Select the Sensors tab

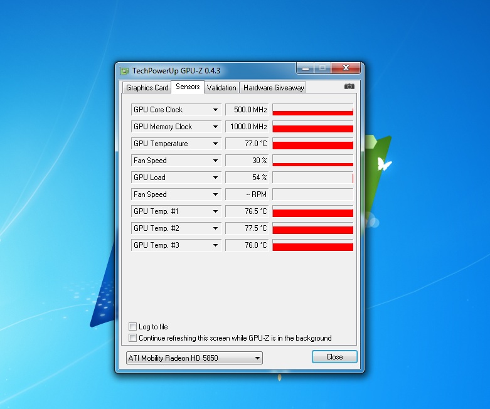pos(188,87)
